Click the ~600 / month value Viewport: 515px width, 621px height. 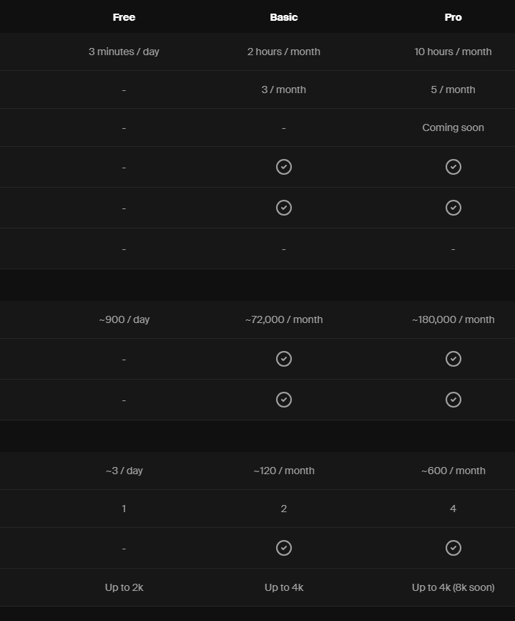[453, 471]
